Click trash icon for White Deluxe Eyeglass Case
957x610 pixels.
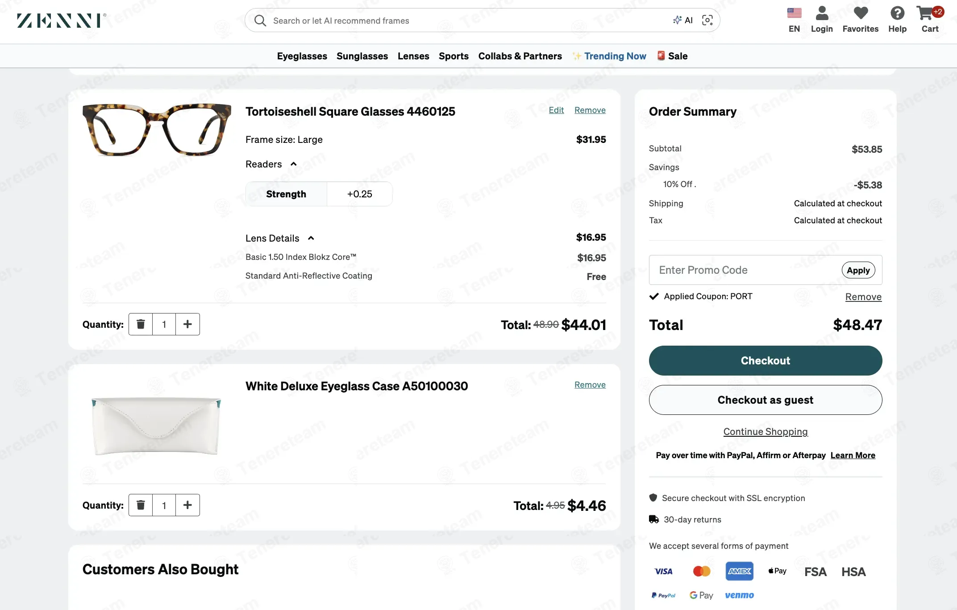[141, 505]
